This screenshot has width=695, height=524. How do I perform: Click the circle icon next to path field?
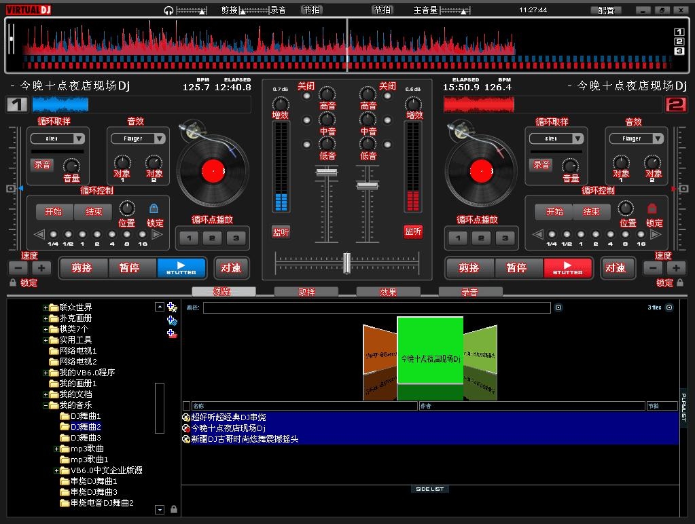(558, 307)
